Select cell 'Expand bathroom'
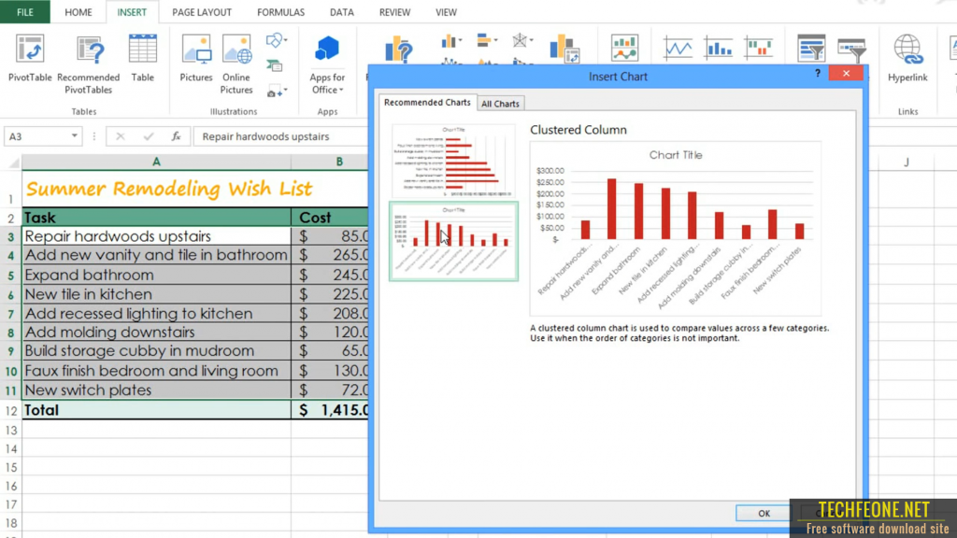 (x=156, y=276)
